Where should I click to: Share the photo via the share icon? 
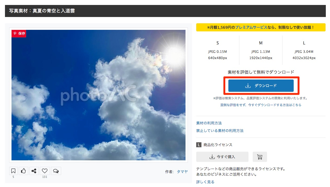[x=34, y=171]
